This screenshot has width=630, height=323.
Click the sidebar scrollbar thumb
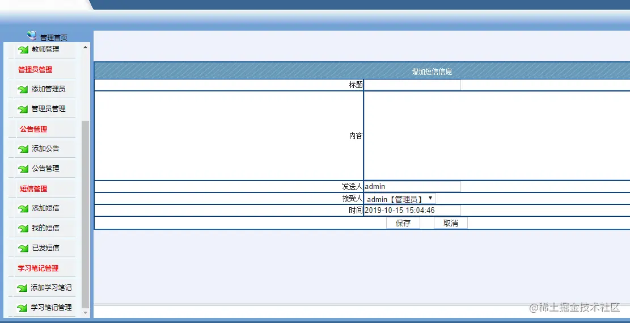(85, 215)
